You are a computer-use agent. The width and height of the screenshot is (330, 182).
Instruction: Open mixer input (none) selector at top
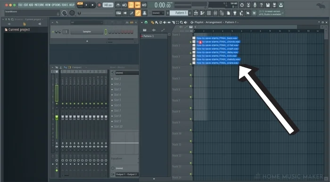click(127, 73)
